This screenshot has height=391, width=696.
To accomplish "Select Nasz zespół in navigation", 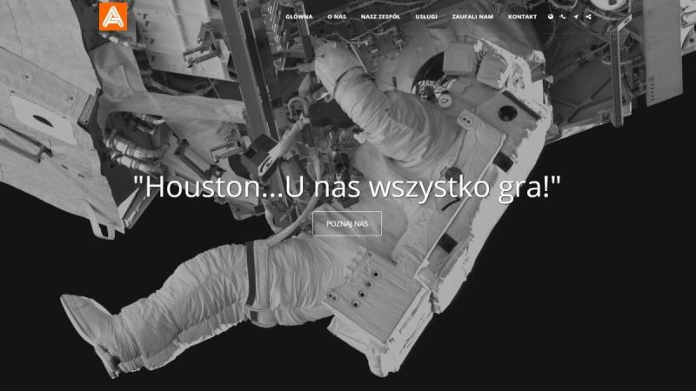I will point(379,17).
